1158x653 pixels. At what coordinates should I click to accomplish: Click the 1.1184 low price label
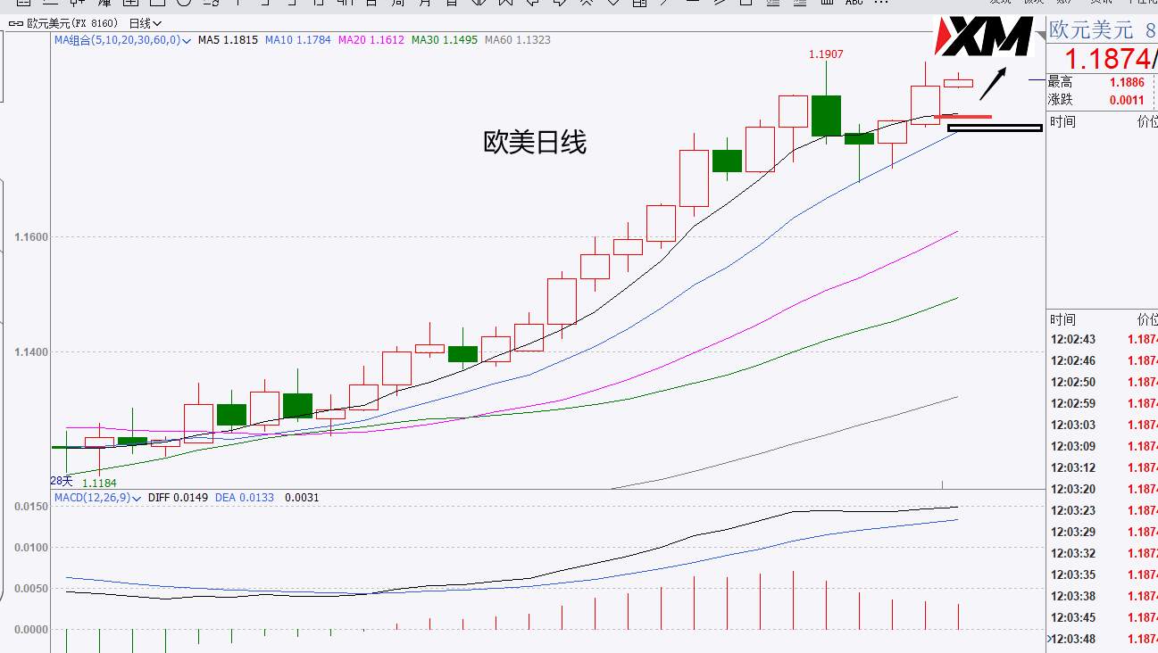click(x=99, y=483)
